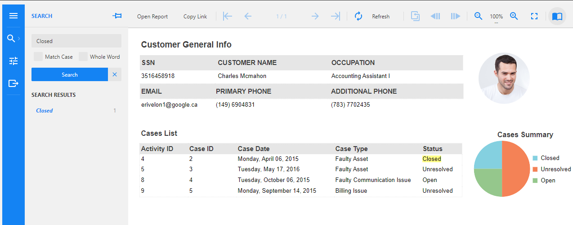This screenshot has height=225, width=573.
Task: Expand the search sidebar chevron
Action: tap(19, 39)
